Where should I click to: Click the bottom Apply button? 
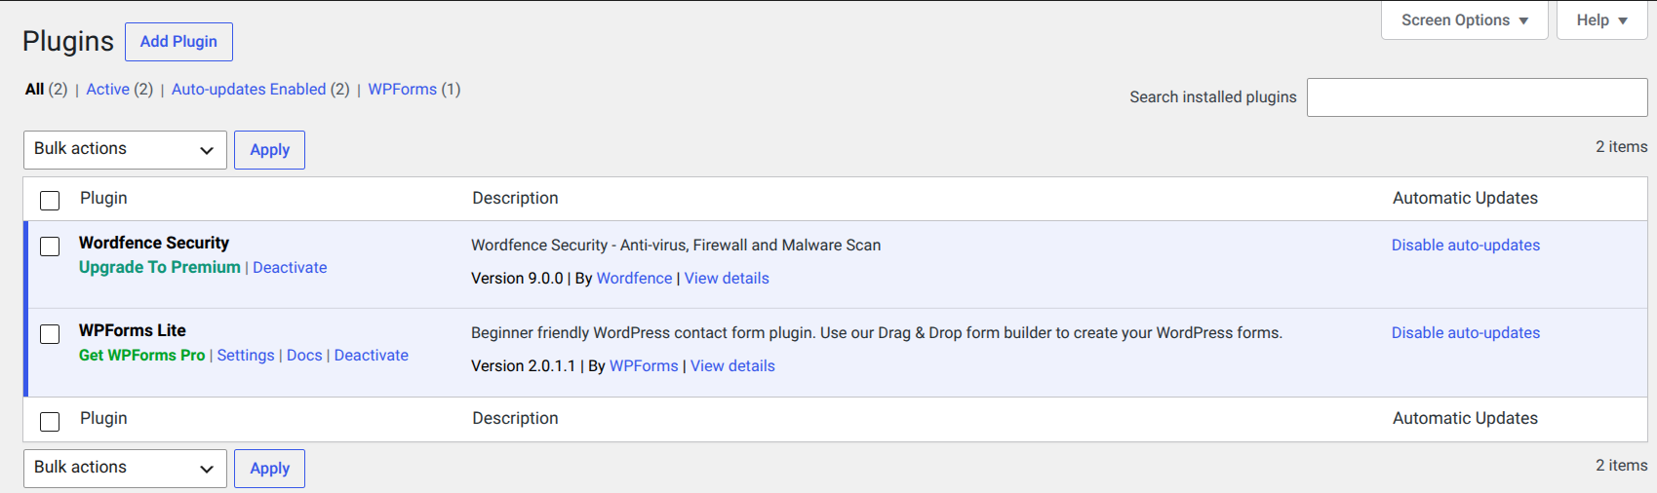click(269, 469)
